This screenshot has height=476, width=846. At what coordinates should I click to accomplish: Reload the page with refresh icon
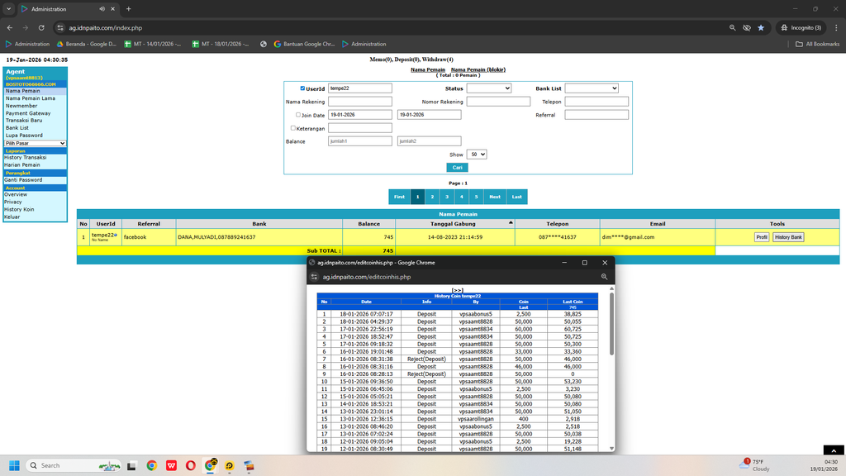click(x=41, y=27)
